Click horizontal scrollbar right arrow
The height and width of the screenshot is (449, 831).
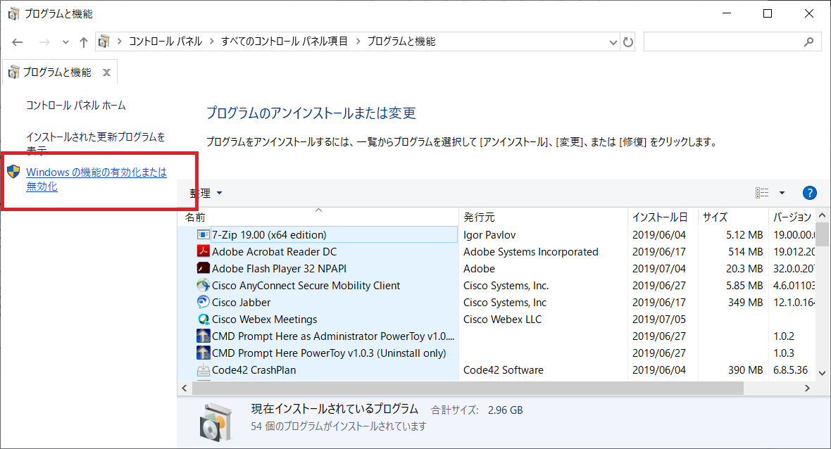tap(807, 388)
